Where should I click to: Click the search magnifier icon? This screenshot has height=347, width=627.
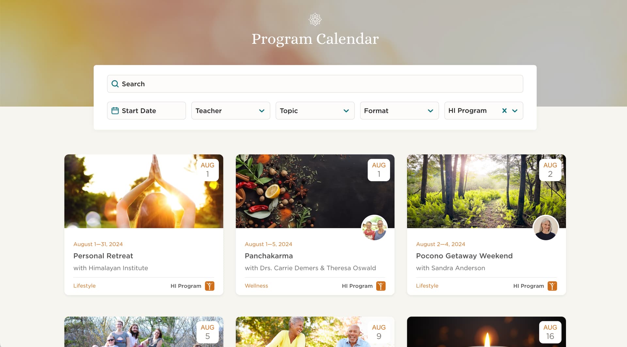[115, 84]
